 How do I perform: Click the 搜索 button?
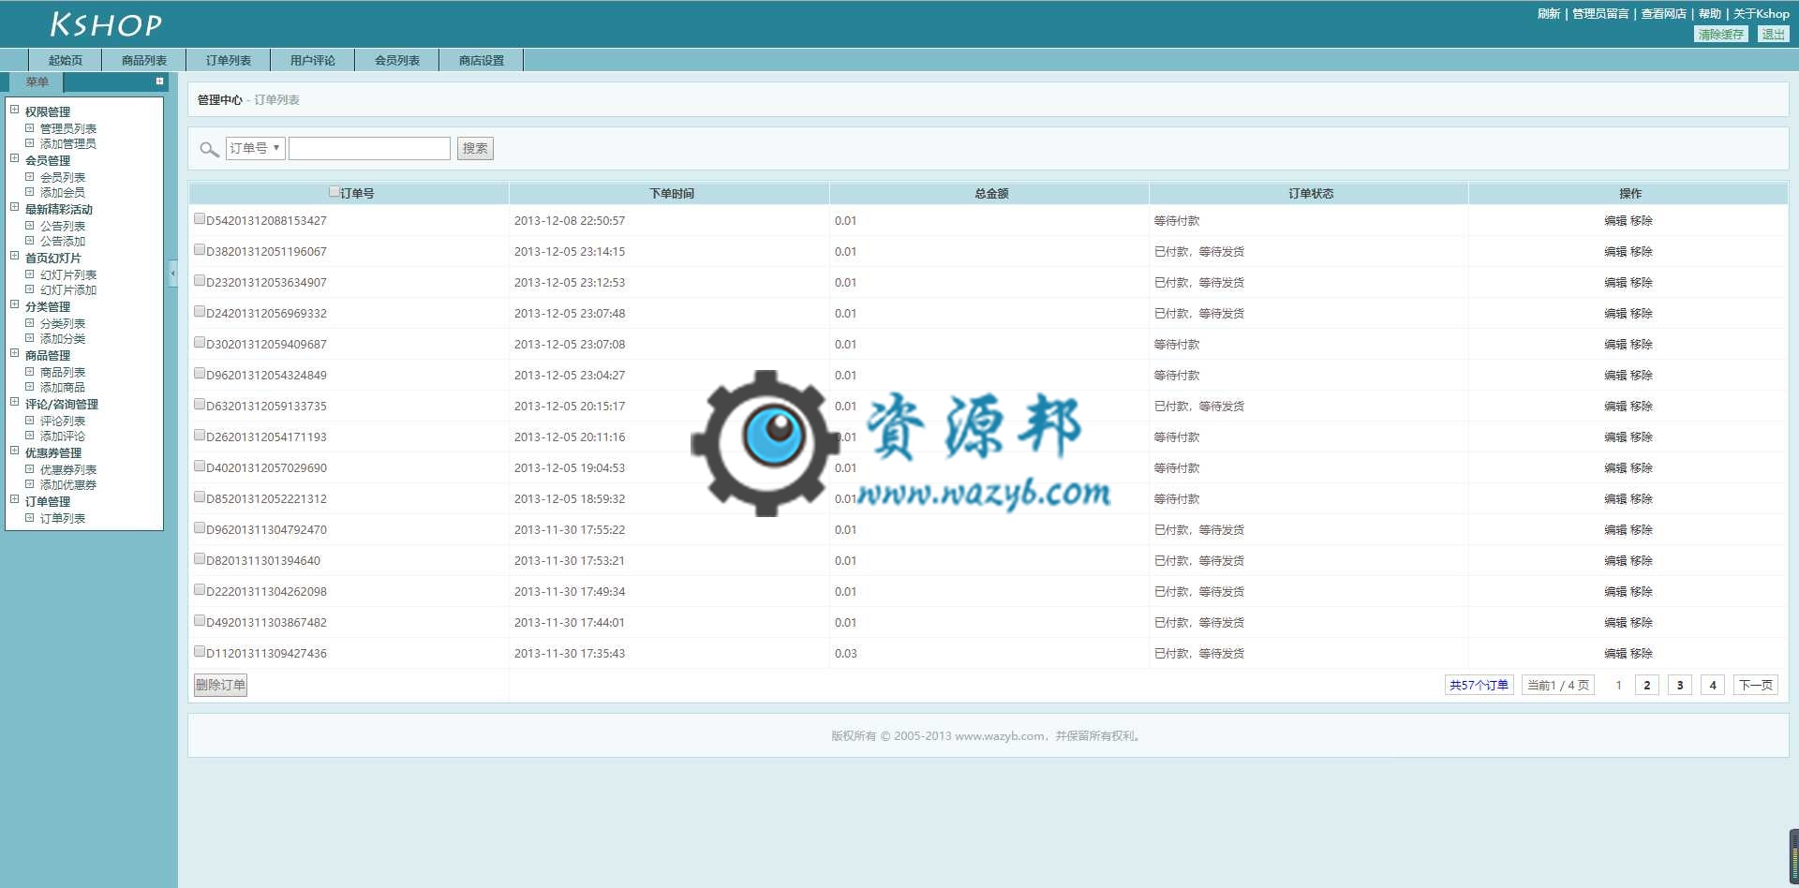[475, 148]
